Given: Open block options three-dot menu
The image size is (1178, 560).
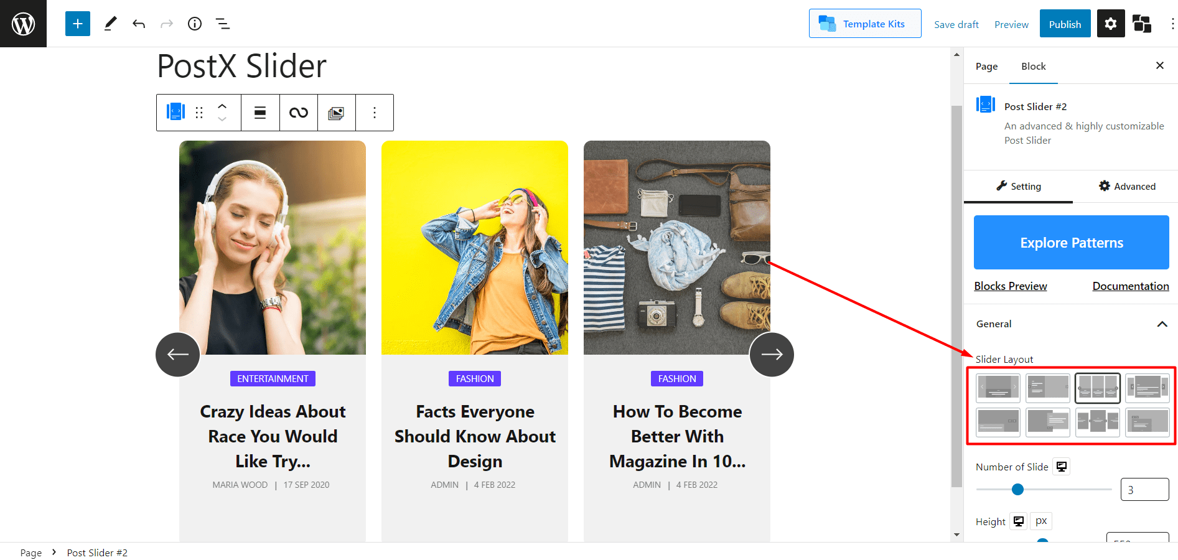Looking at the screenshot, I should (x=375, y=113).
